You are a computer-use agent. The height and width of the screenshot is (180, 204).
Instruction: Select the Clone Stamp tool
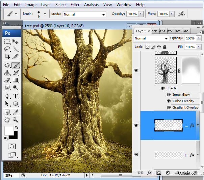tap(7, 72)
